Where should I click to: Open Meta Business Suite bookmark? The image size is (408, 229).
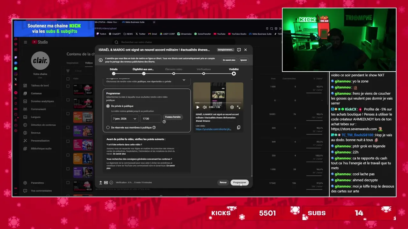click(x=260, y=34)
